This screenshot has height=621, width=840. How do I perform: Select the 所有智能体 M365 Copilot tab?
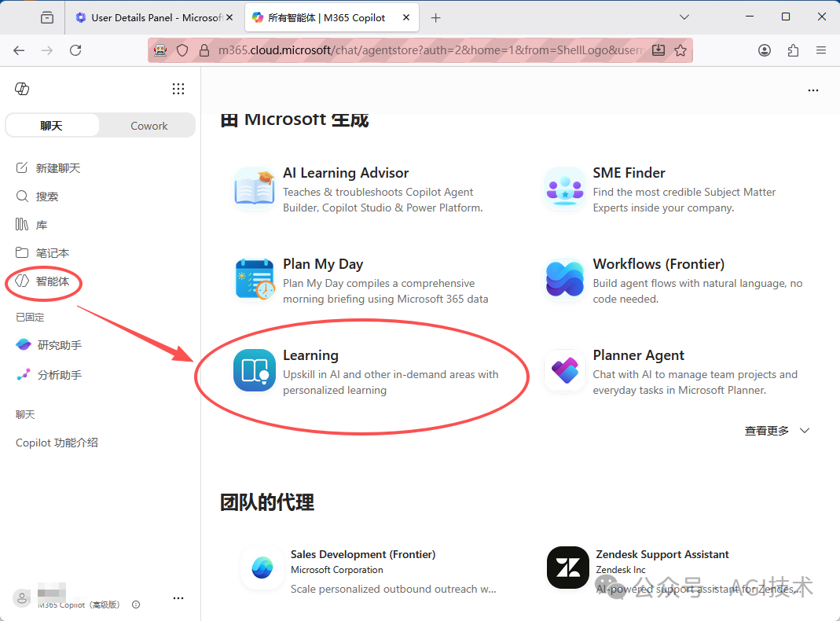326,17
